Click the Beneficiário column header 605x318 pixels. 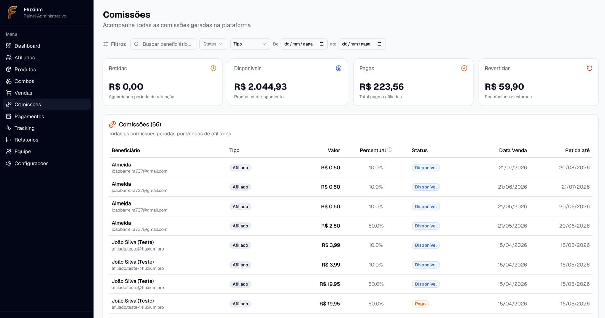coord(126,150)
